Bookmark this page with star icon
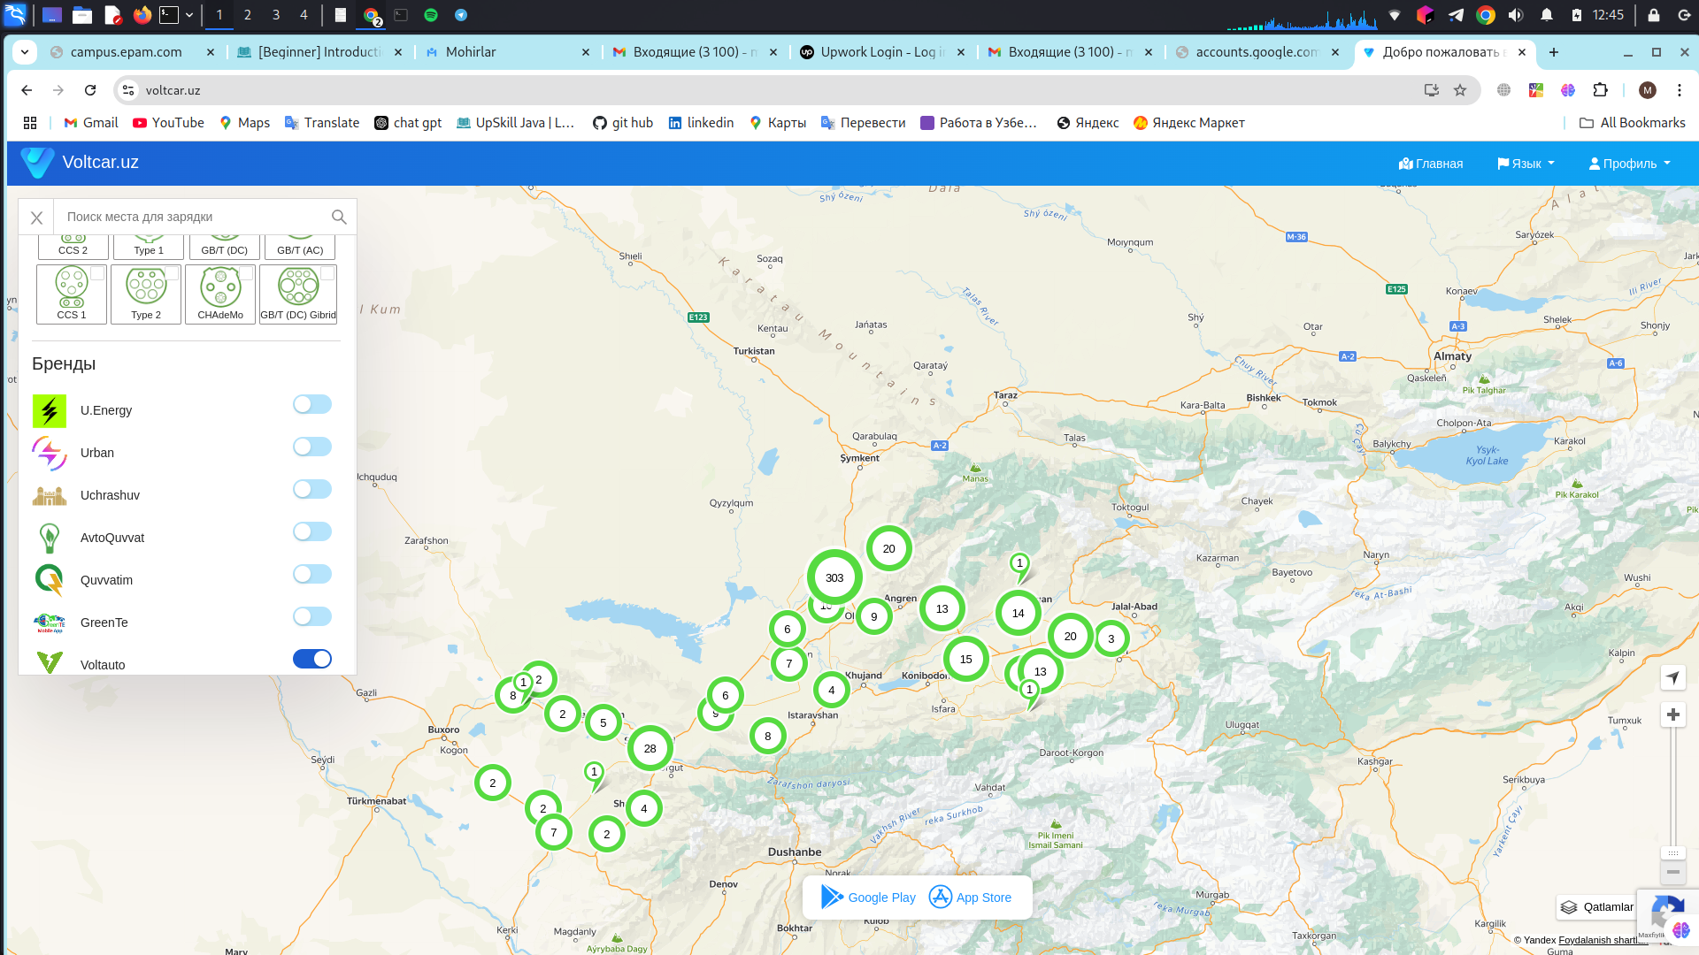The image size is (1699, 955). coord(1460,90)
